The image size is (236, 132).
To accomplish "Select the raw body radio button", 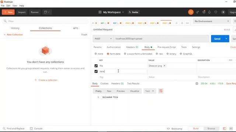I will (x=157, y=54).
